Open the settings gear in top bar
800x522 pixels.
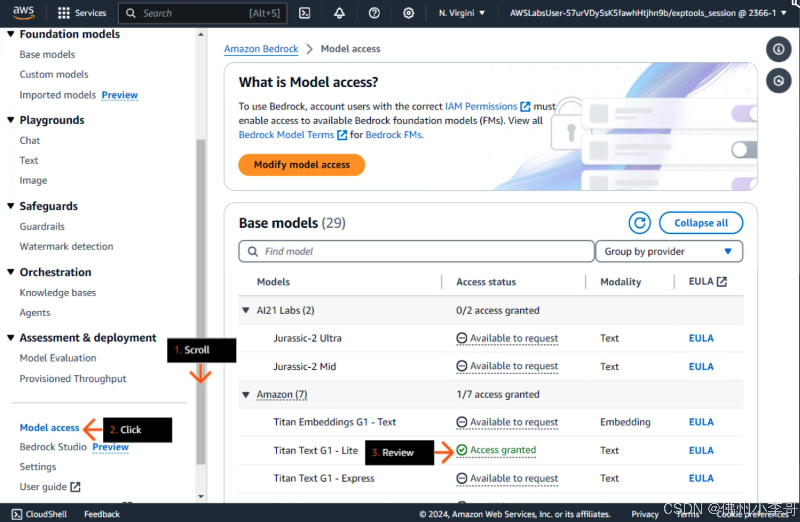click(x=408, y=13)
